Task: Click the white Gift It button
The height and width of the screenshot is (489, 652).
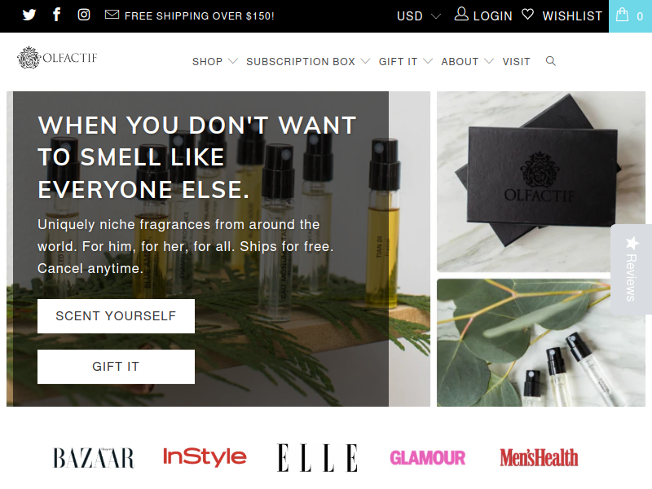Action: [x=116, y=366]
